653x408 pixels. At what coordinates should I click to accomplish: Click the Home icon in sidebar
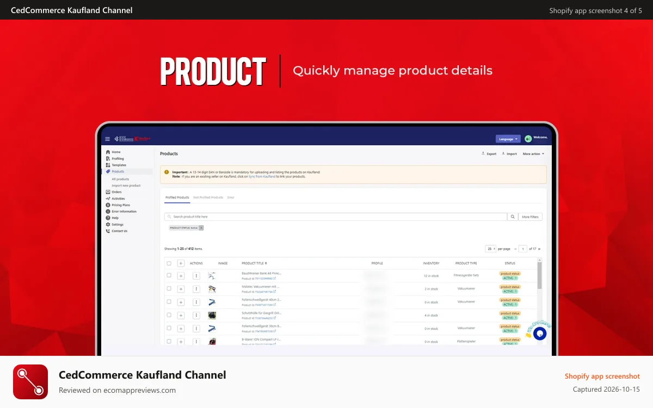(108, 152)
